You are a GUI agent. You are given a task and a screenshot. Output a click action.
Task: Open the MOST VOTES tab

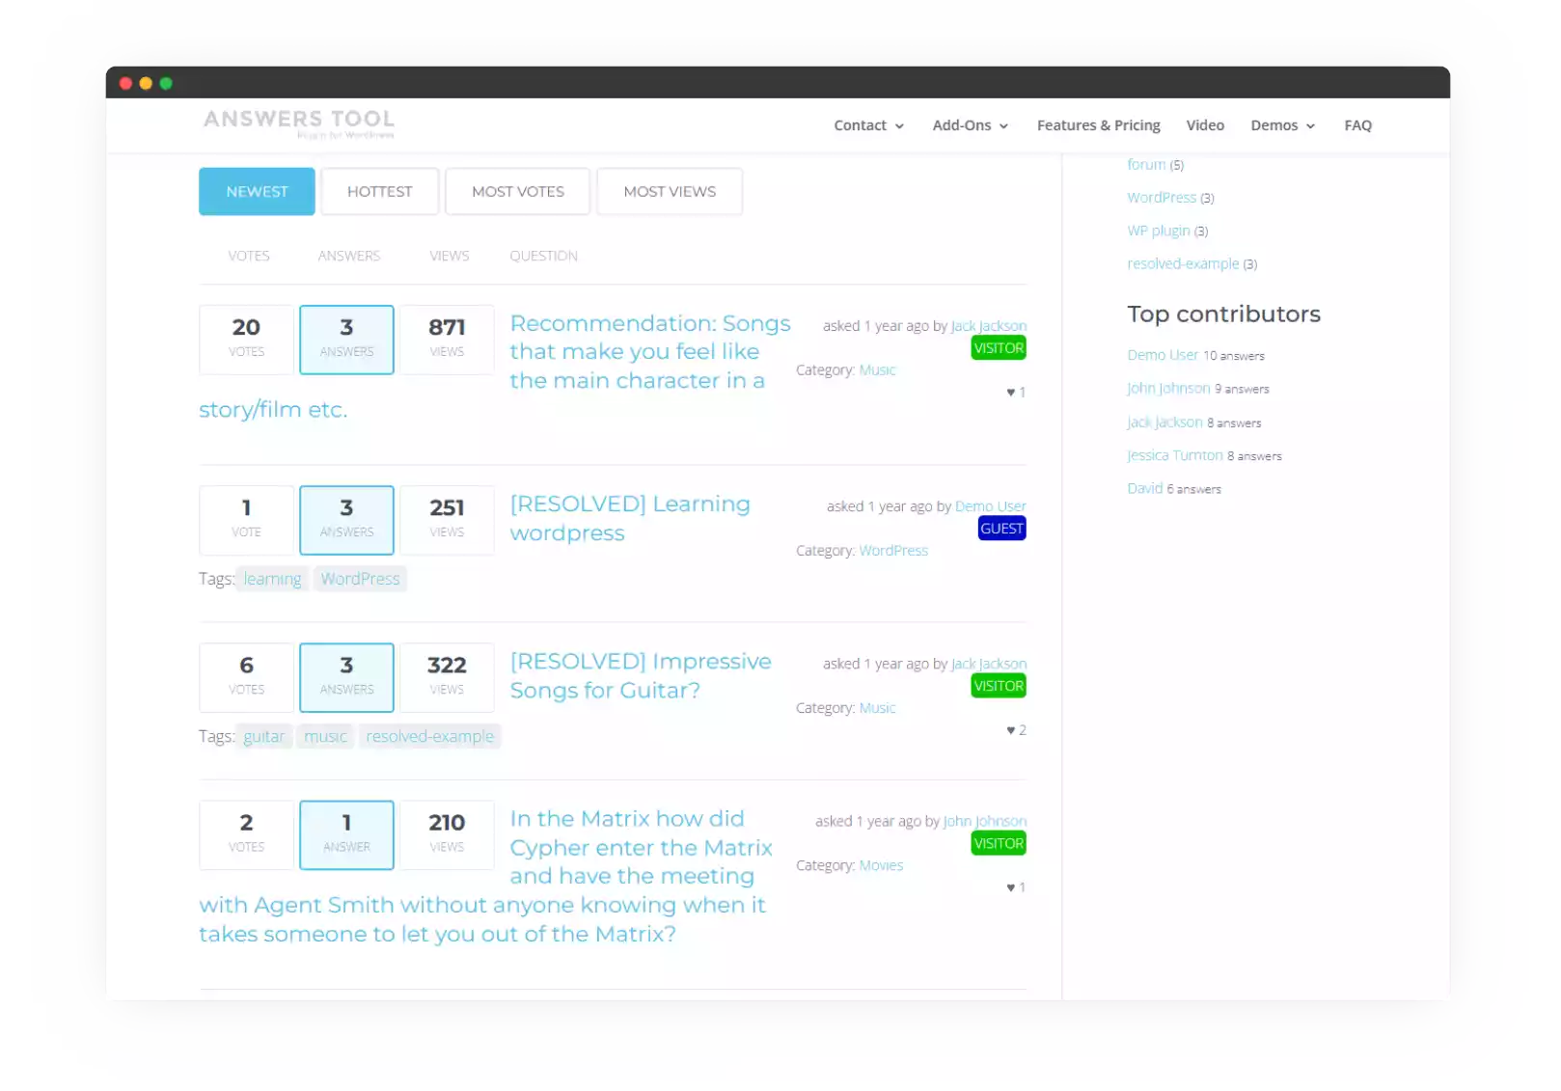[517, 191]
